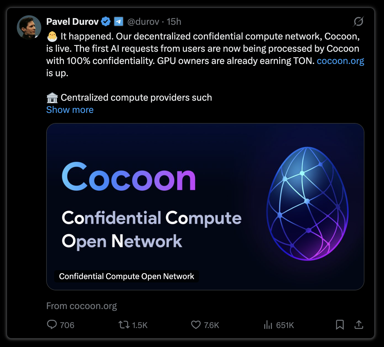Click the Telegram affiliation badge icon

(x=119, y=21)
